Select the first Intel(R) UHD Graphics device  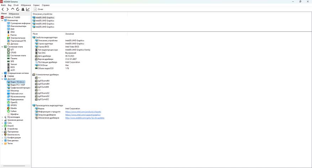[x=43, y=17]
